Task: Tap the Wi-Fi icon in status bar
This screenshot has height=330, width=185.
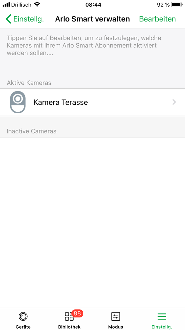Action: [37, 4]
